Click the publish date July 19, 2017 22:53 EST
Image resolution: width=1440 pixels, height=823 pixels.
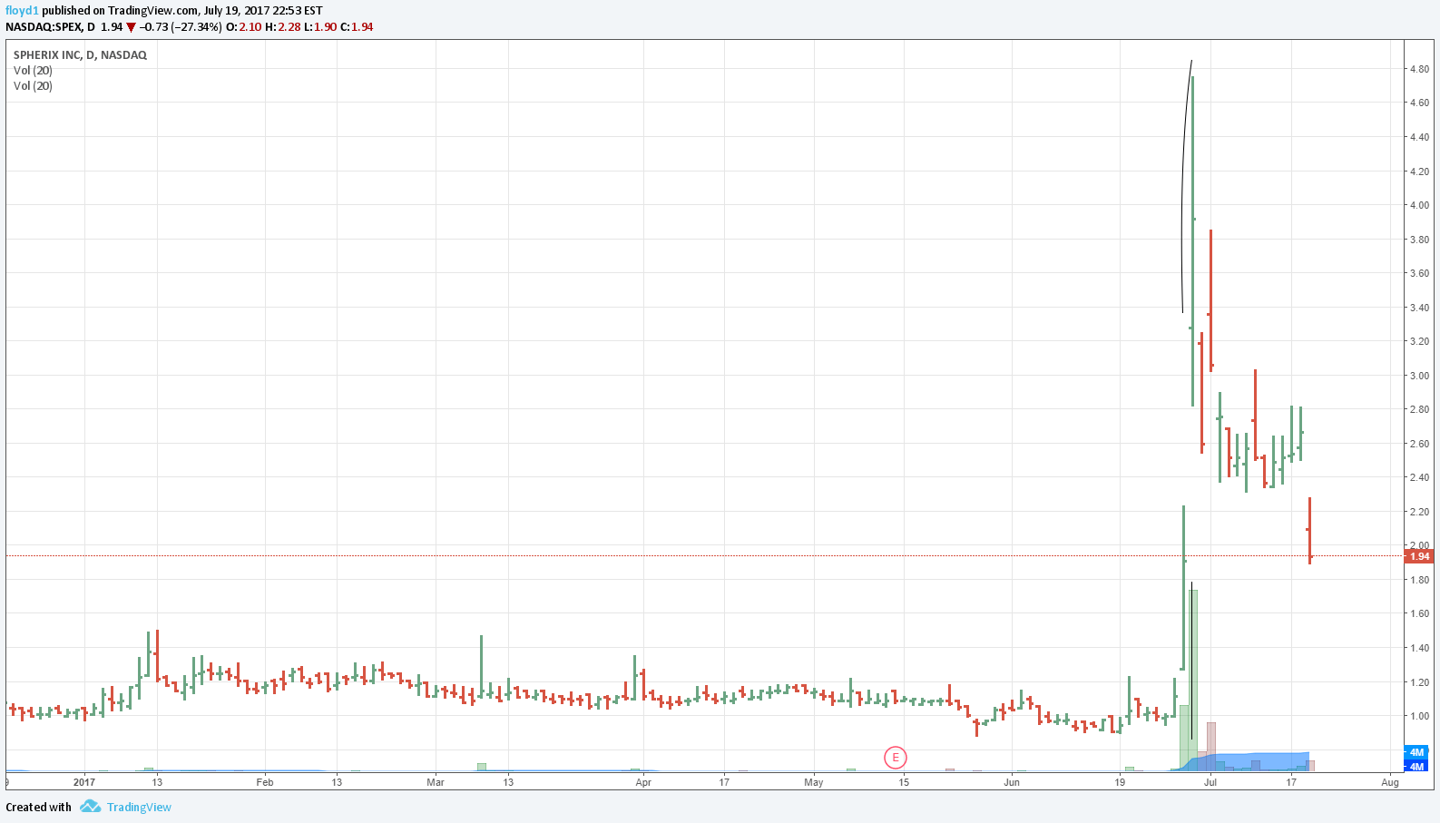263,11
